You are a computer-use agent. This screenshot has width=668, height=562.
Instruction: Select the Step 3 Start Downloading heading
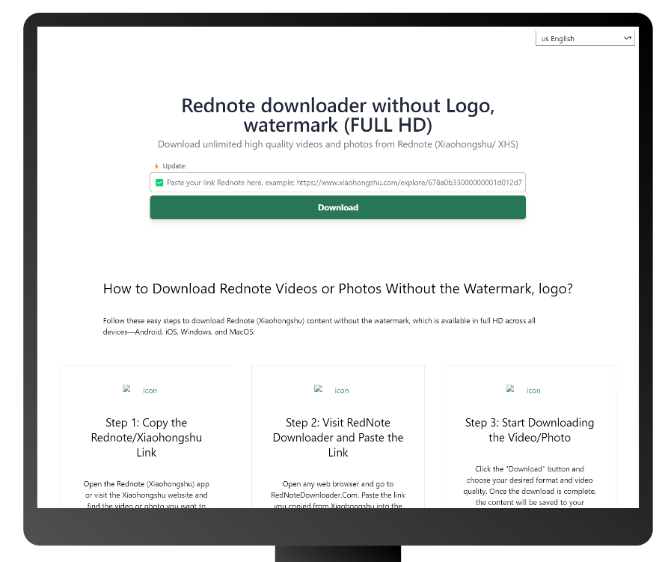pyautogui.click(x=530, y=430)
